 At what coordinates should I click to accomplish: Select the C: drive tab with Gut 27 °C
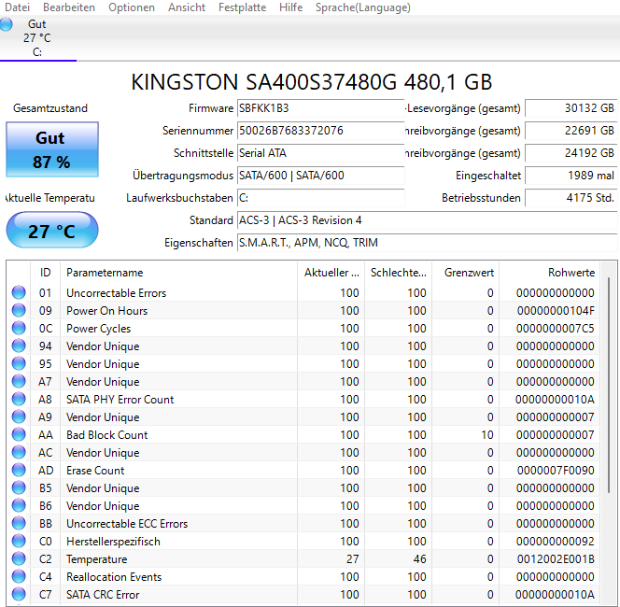38,38
